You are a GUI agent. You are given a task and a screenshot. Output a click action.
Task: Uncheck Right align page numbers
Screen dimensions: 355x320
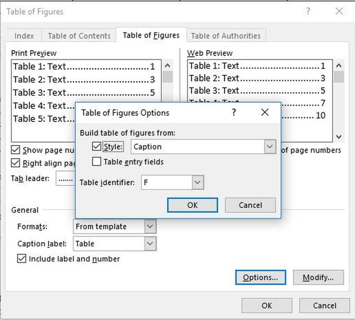[x=15, y=163]
